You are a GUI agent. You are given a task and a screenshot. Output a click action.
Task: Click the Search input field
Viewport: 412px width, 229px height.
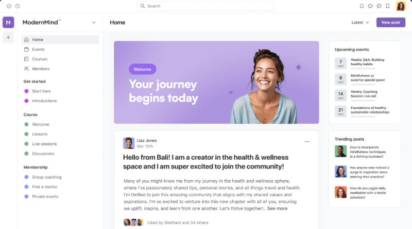tap(205, 6)
